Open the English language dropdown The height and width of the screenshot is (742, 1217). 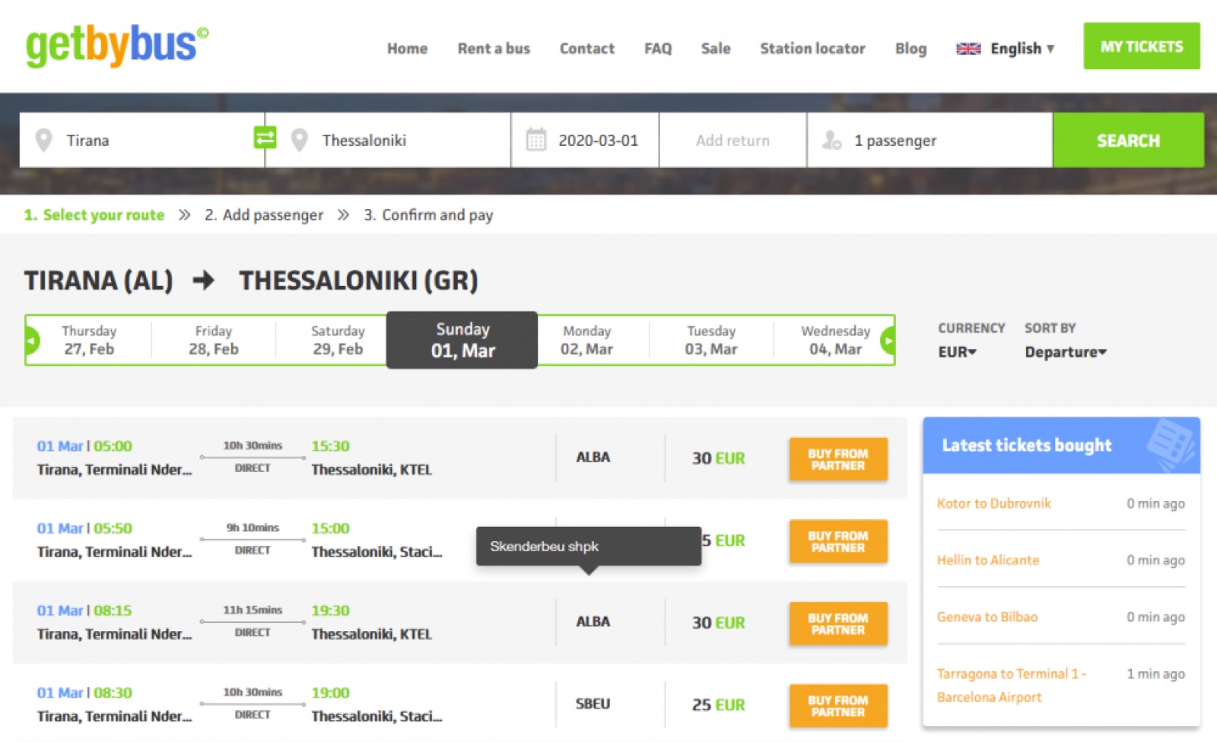[x=1022, y=49]
